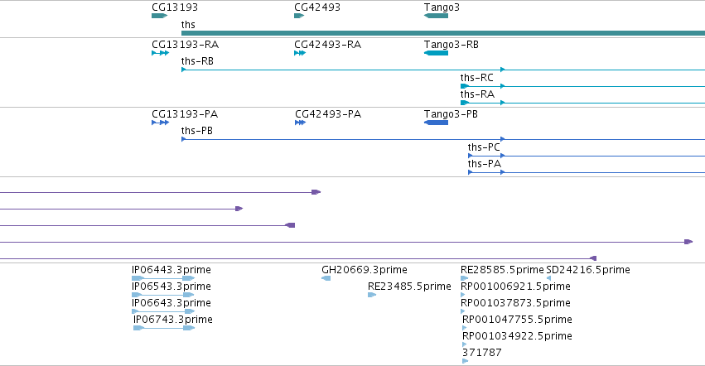Click the ths-RC label
Screen dimensions: 705x366
477,78
